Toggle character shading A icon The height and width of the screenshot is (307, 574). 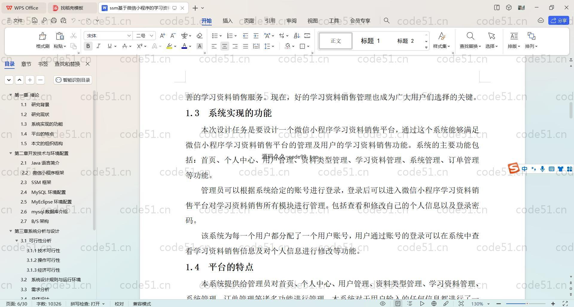point(200,46)
